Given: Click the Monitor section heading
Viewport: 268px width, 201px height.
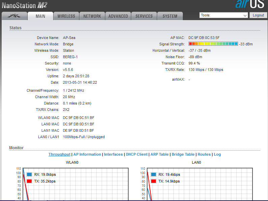Looking at the screenshot, I should [16, 148].
